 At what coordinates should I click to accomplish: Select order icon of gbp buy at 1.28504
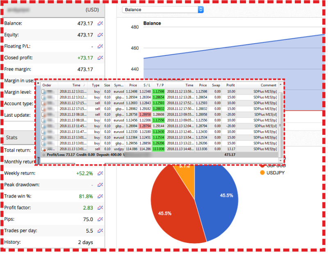click(x=43, y=97)
